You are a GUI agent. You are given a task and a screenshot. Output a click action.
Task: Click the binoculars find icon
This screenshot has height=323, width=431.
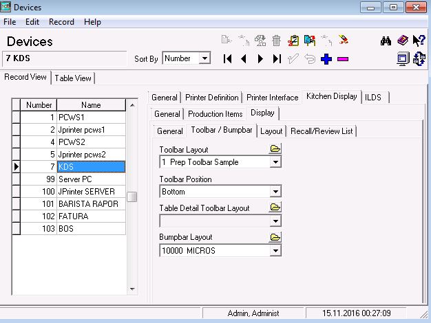(386, 41)
